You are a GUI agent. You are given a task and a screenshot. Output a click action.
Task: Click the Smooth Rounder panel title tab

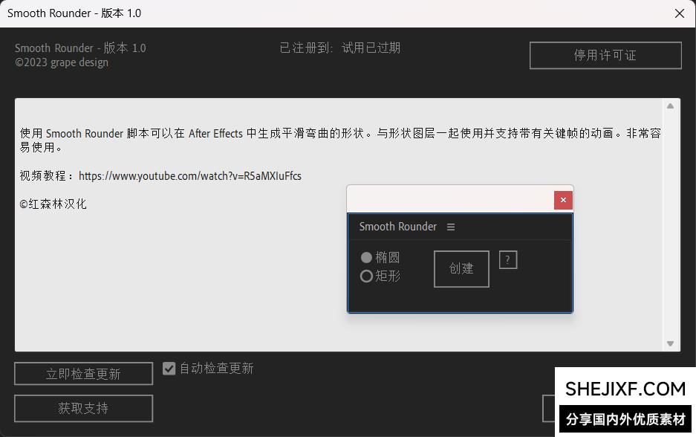(x=397, y=227)
